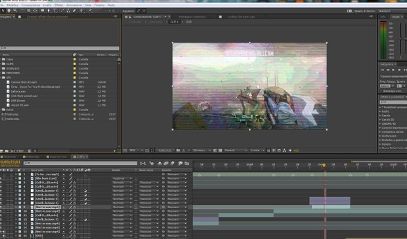Click the yellow current-time indicator on ruler

click(324, 165)
